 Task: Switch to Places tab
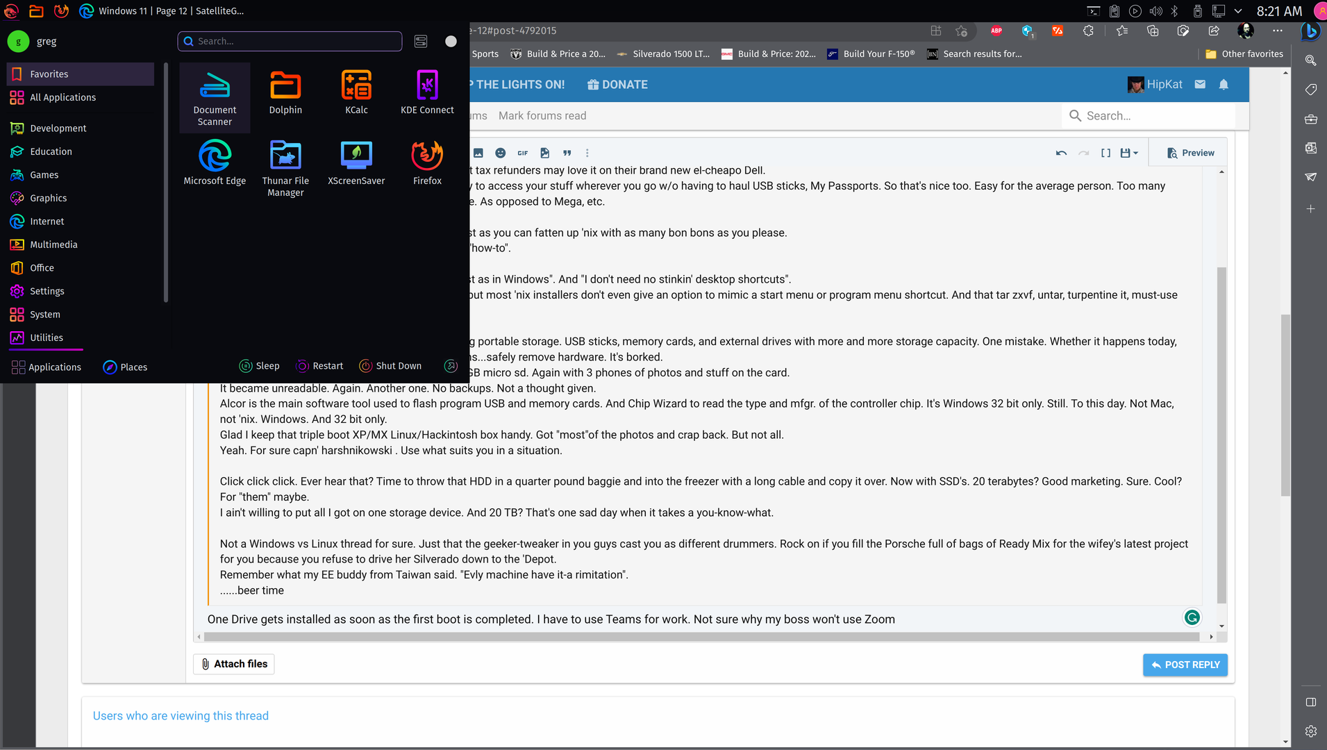click(125, 367)
